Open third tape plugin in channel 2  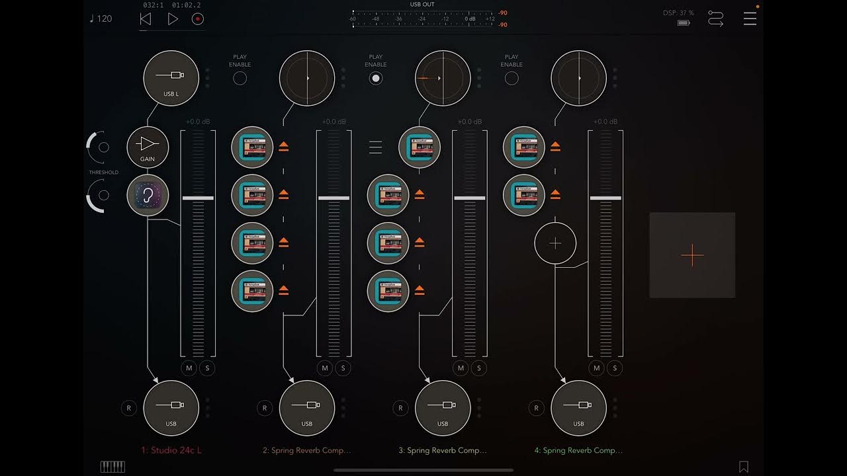tap(252, 243)
